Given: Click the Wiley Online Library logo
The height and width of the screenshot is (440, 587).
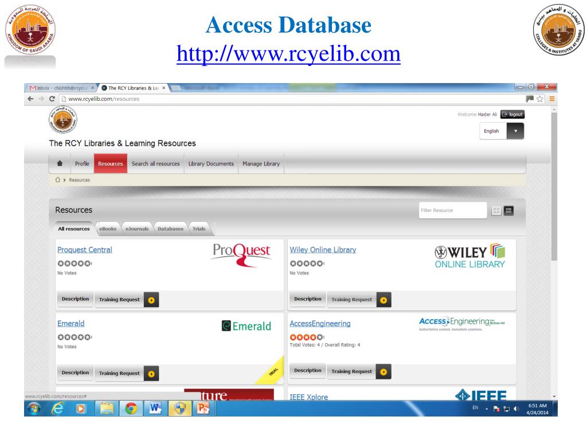Looking at the screenshot, I should pos(470,256).
